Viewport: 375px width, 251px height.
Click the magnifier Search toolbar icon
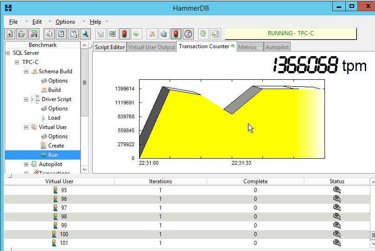pos(85,34)
